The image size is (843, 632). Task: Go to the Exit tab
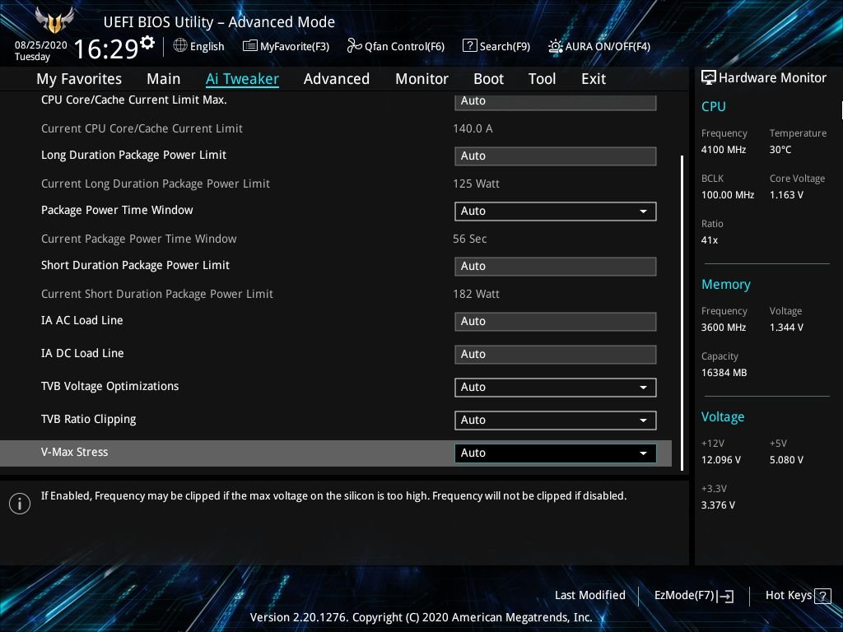594,79
